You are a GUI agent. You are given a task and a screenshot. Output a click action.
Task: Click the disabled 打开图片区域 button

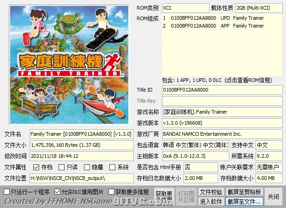[x=186, y=196]
